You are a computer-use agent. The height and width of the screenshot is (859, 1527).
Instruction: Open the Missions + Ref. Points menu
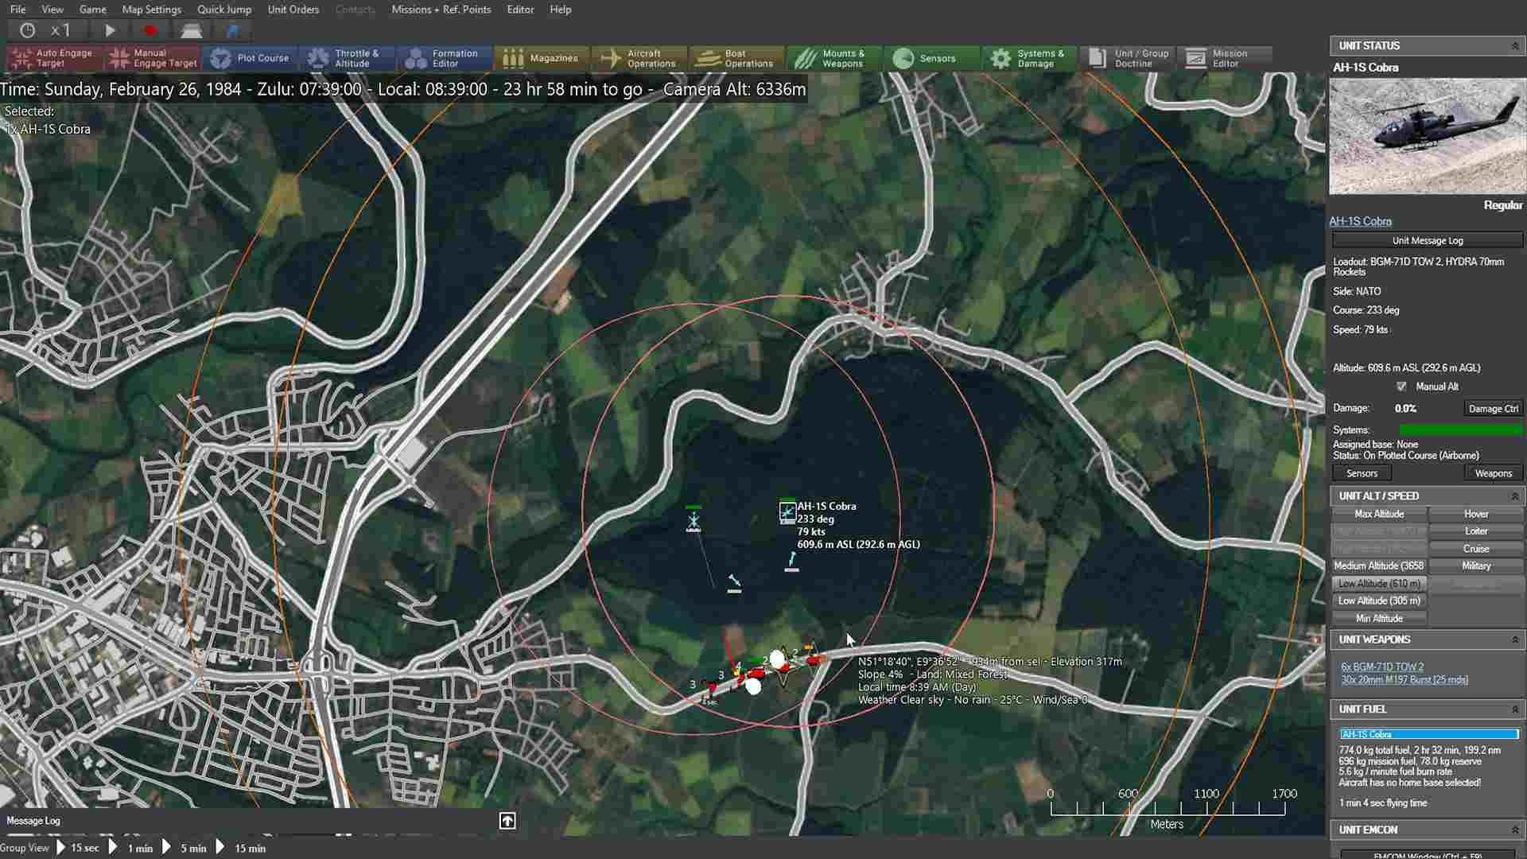[x=441, y=10]
